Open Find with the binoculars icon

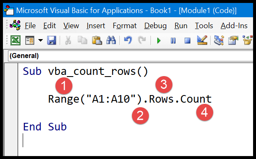(111, 40)
